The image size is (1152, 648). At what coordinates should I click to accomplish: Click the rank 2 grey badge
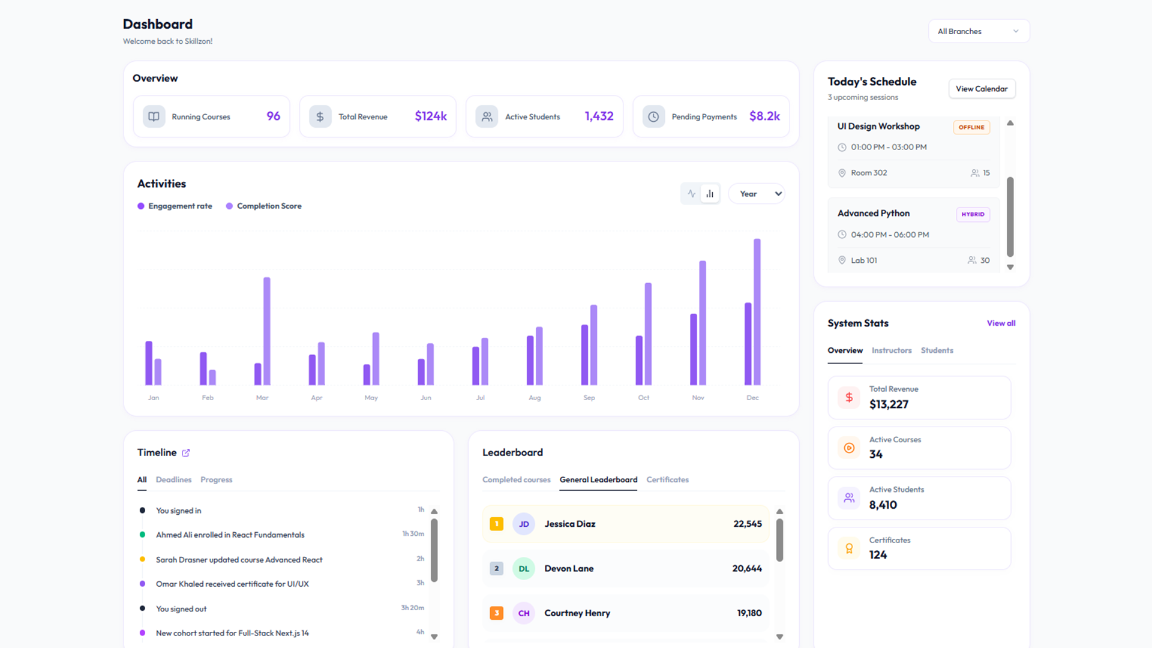(x=497, y=568)
